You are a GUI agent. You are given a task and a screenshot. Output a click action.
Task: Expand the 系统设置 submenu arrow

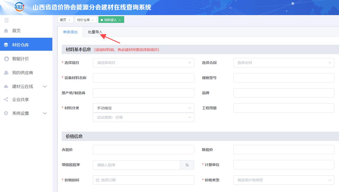point(45,113)
